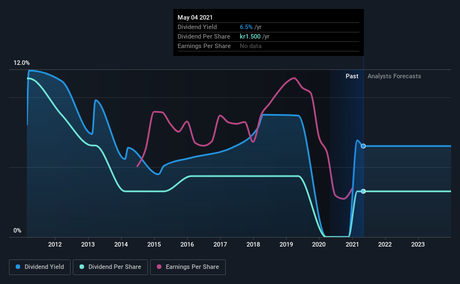Toggle the Earnings Per Share legend button

(188, 267)
